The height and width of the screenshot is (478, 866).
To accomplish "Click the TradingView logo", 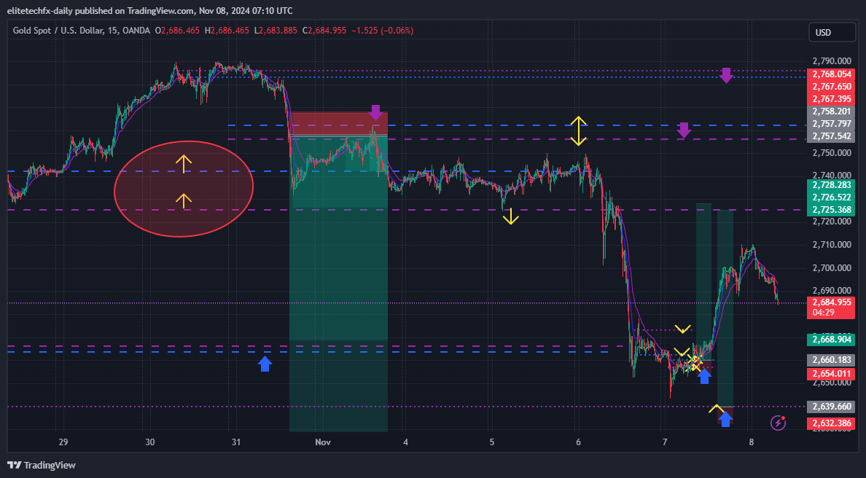I will 42,466.
